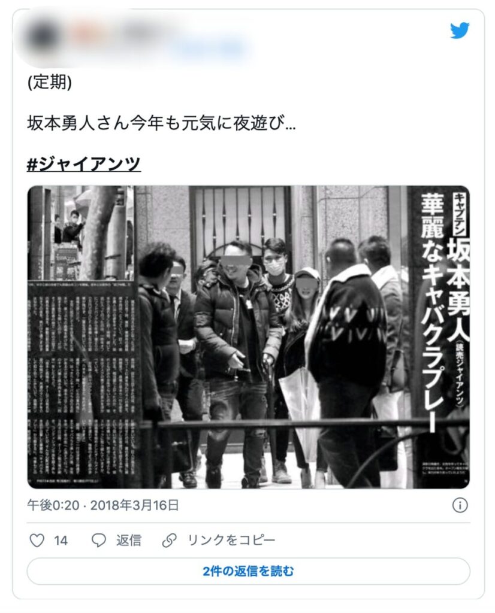Open the embedded magazine photo
The image size is (495, 613).
(248, 337)
